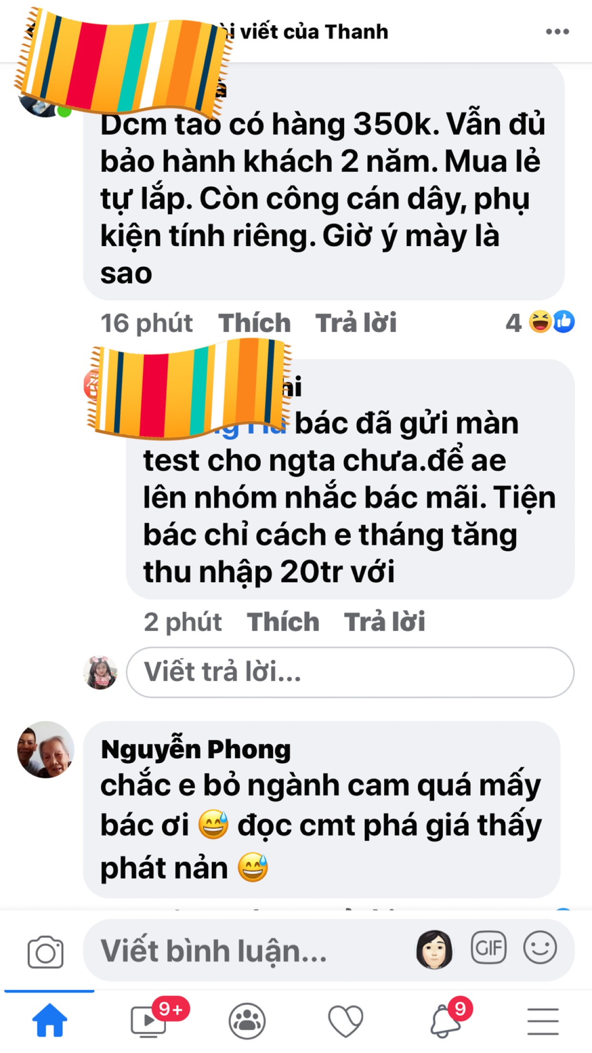
Task: Open the hamburger menu tab
Action: (543, 1021)
